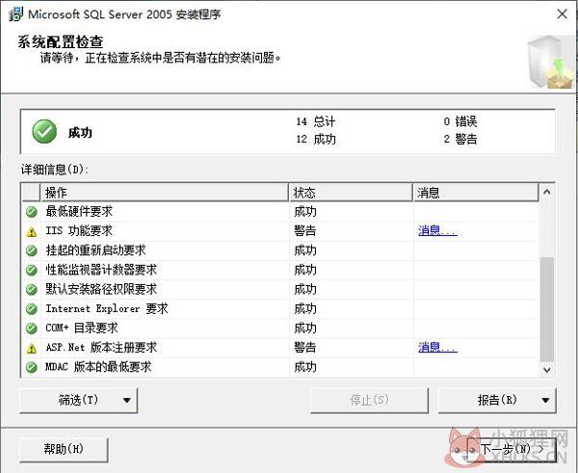Click the green success icon for 最低硬件要求

coord(32,212)
